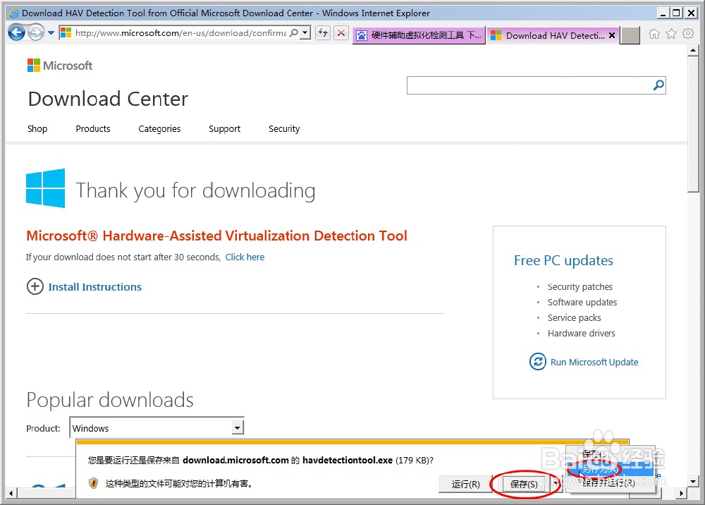The image size is (705, 505).
Task: Click the 这种类型的文件可能对您的计算机有害 warning text
Action: (x=179, y=483)
